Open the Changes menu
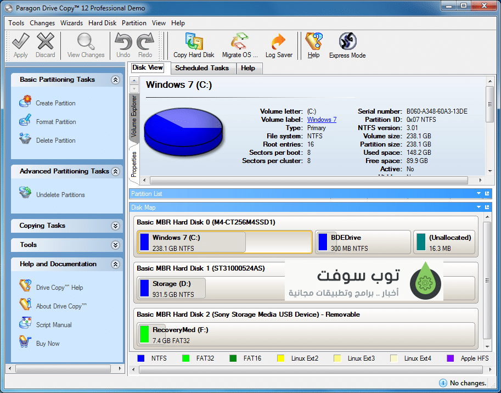Viewport: 501px width, 393px height. [x=42, y=23]
